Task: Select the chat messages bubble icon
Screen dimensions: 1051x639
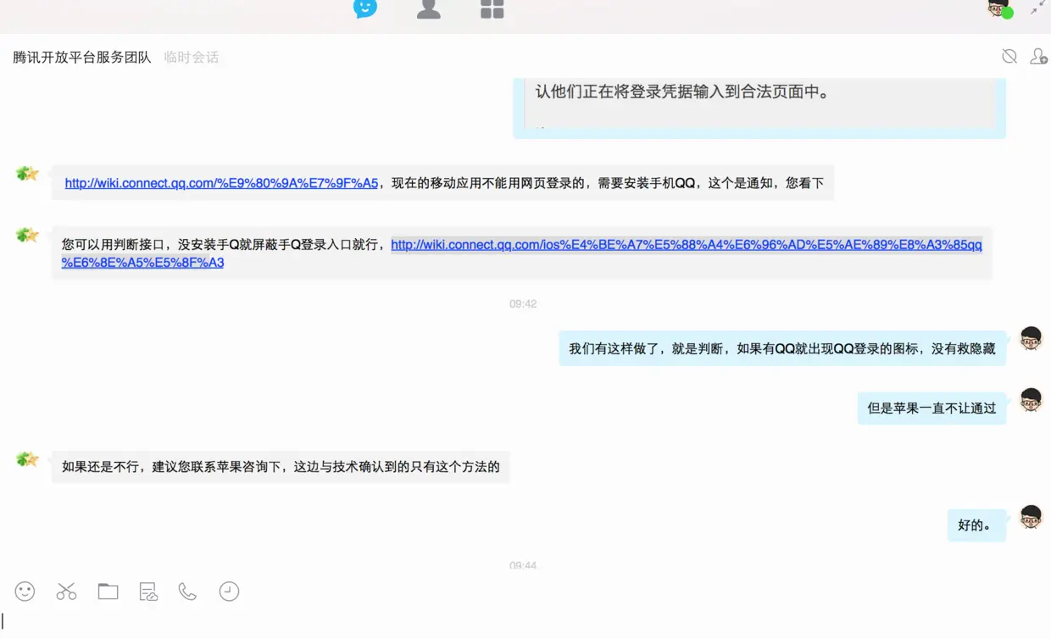Action: tap(365, 8)
